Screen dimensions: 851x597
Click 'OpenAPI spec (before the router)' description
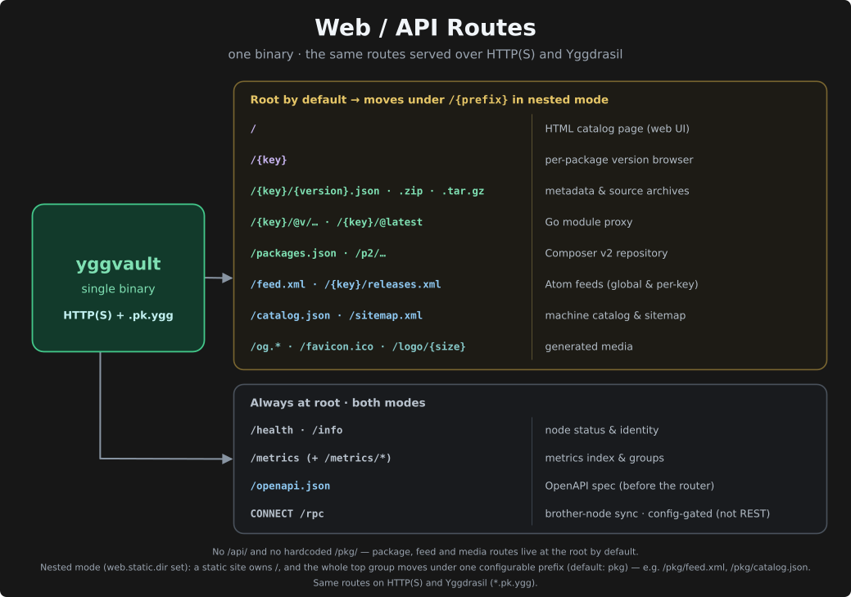tap(630, 486)
